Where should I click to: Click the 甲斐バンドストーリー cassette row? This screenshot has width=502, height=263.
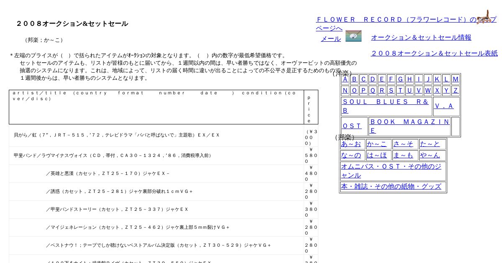pos(163,210)
